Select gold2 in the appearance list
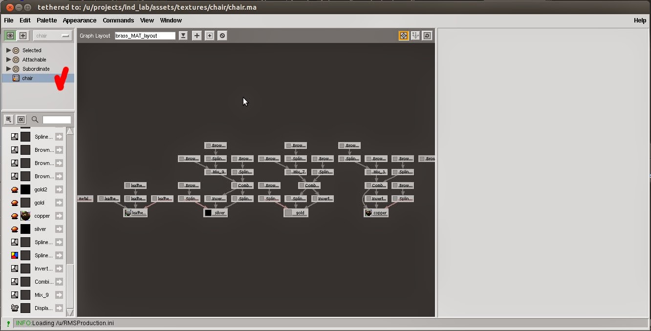 click(x=41, y=189)
